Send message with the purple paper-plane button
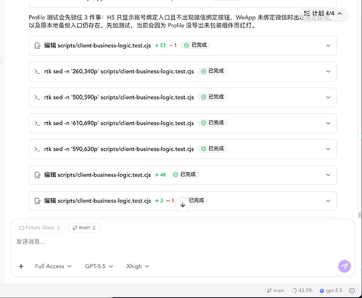 [345, 266]
